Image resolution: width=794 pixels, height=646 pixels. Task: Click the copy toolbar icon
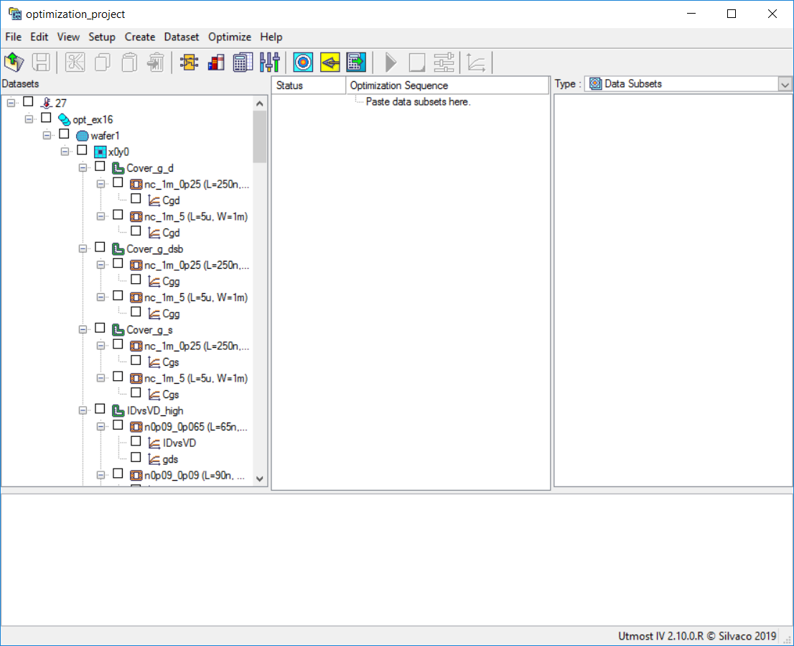click(103, 63)
